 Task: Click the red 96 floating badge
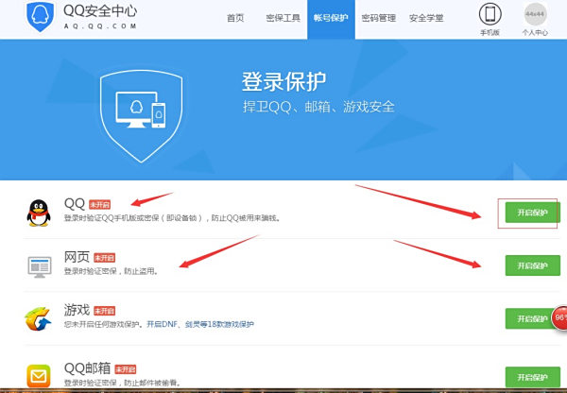coord(559,317)
